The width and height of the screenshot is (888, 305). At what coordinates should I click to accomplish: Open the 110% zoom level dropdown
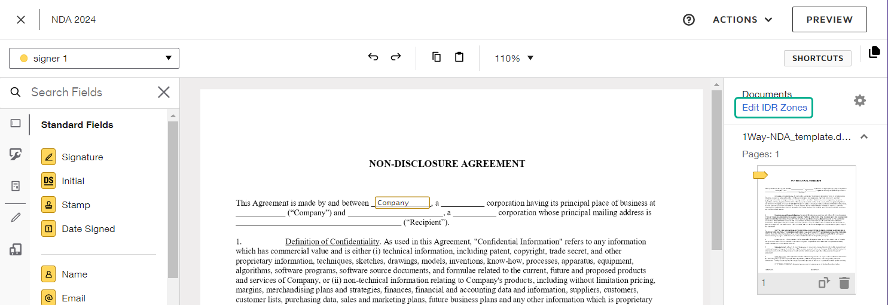pyautogui.click(x=514, y=58)
